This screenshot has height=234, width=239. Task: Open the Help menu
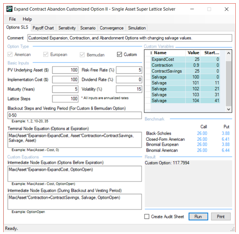pyautogui.click(x=27, y=19)
